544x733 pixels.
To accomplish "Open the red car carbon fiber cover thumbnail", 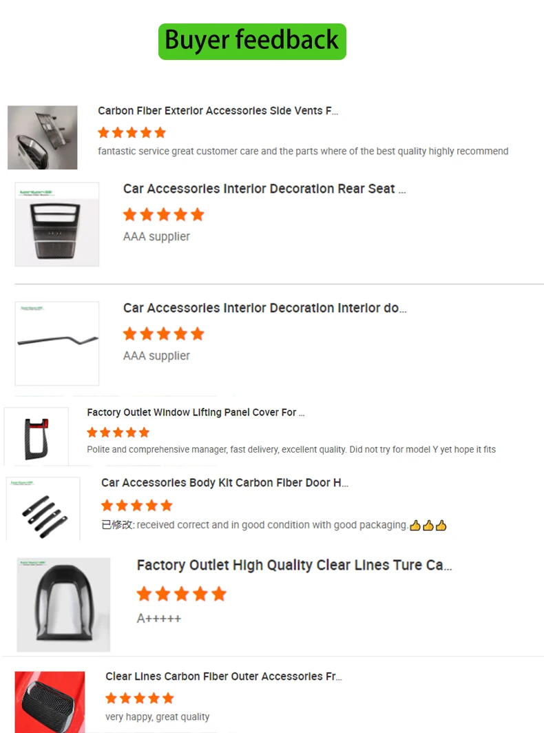I will tap(50, 702).
